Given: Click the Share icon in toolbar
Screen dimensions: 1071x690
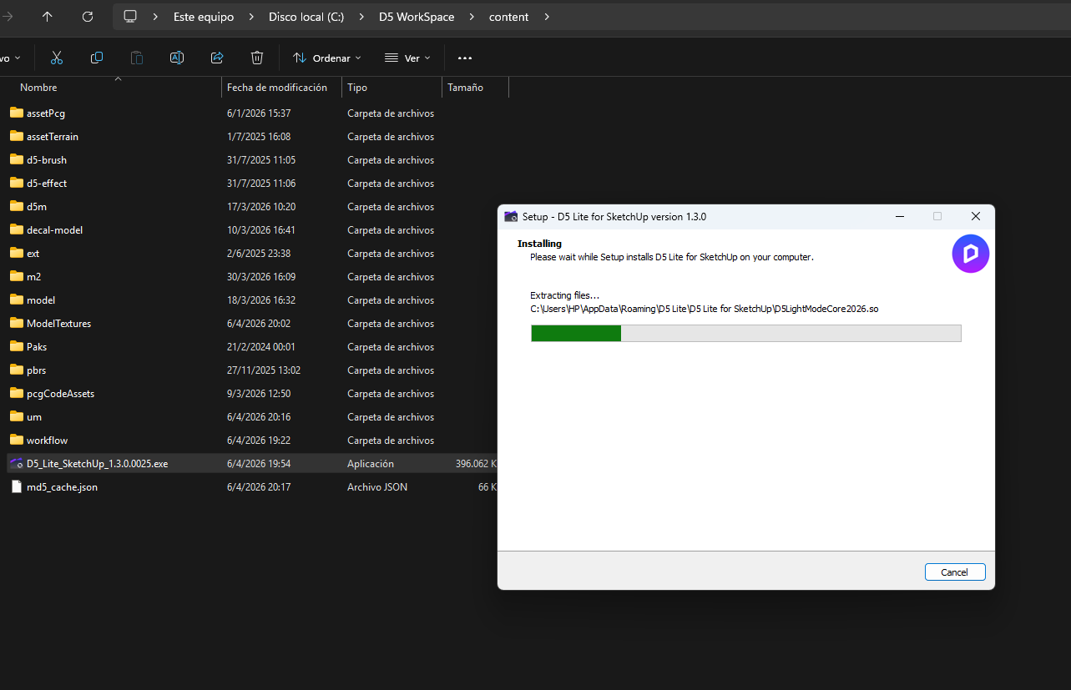Looking at the screenshot, I should point(217,58).
